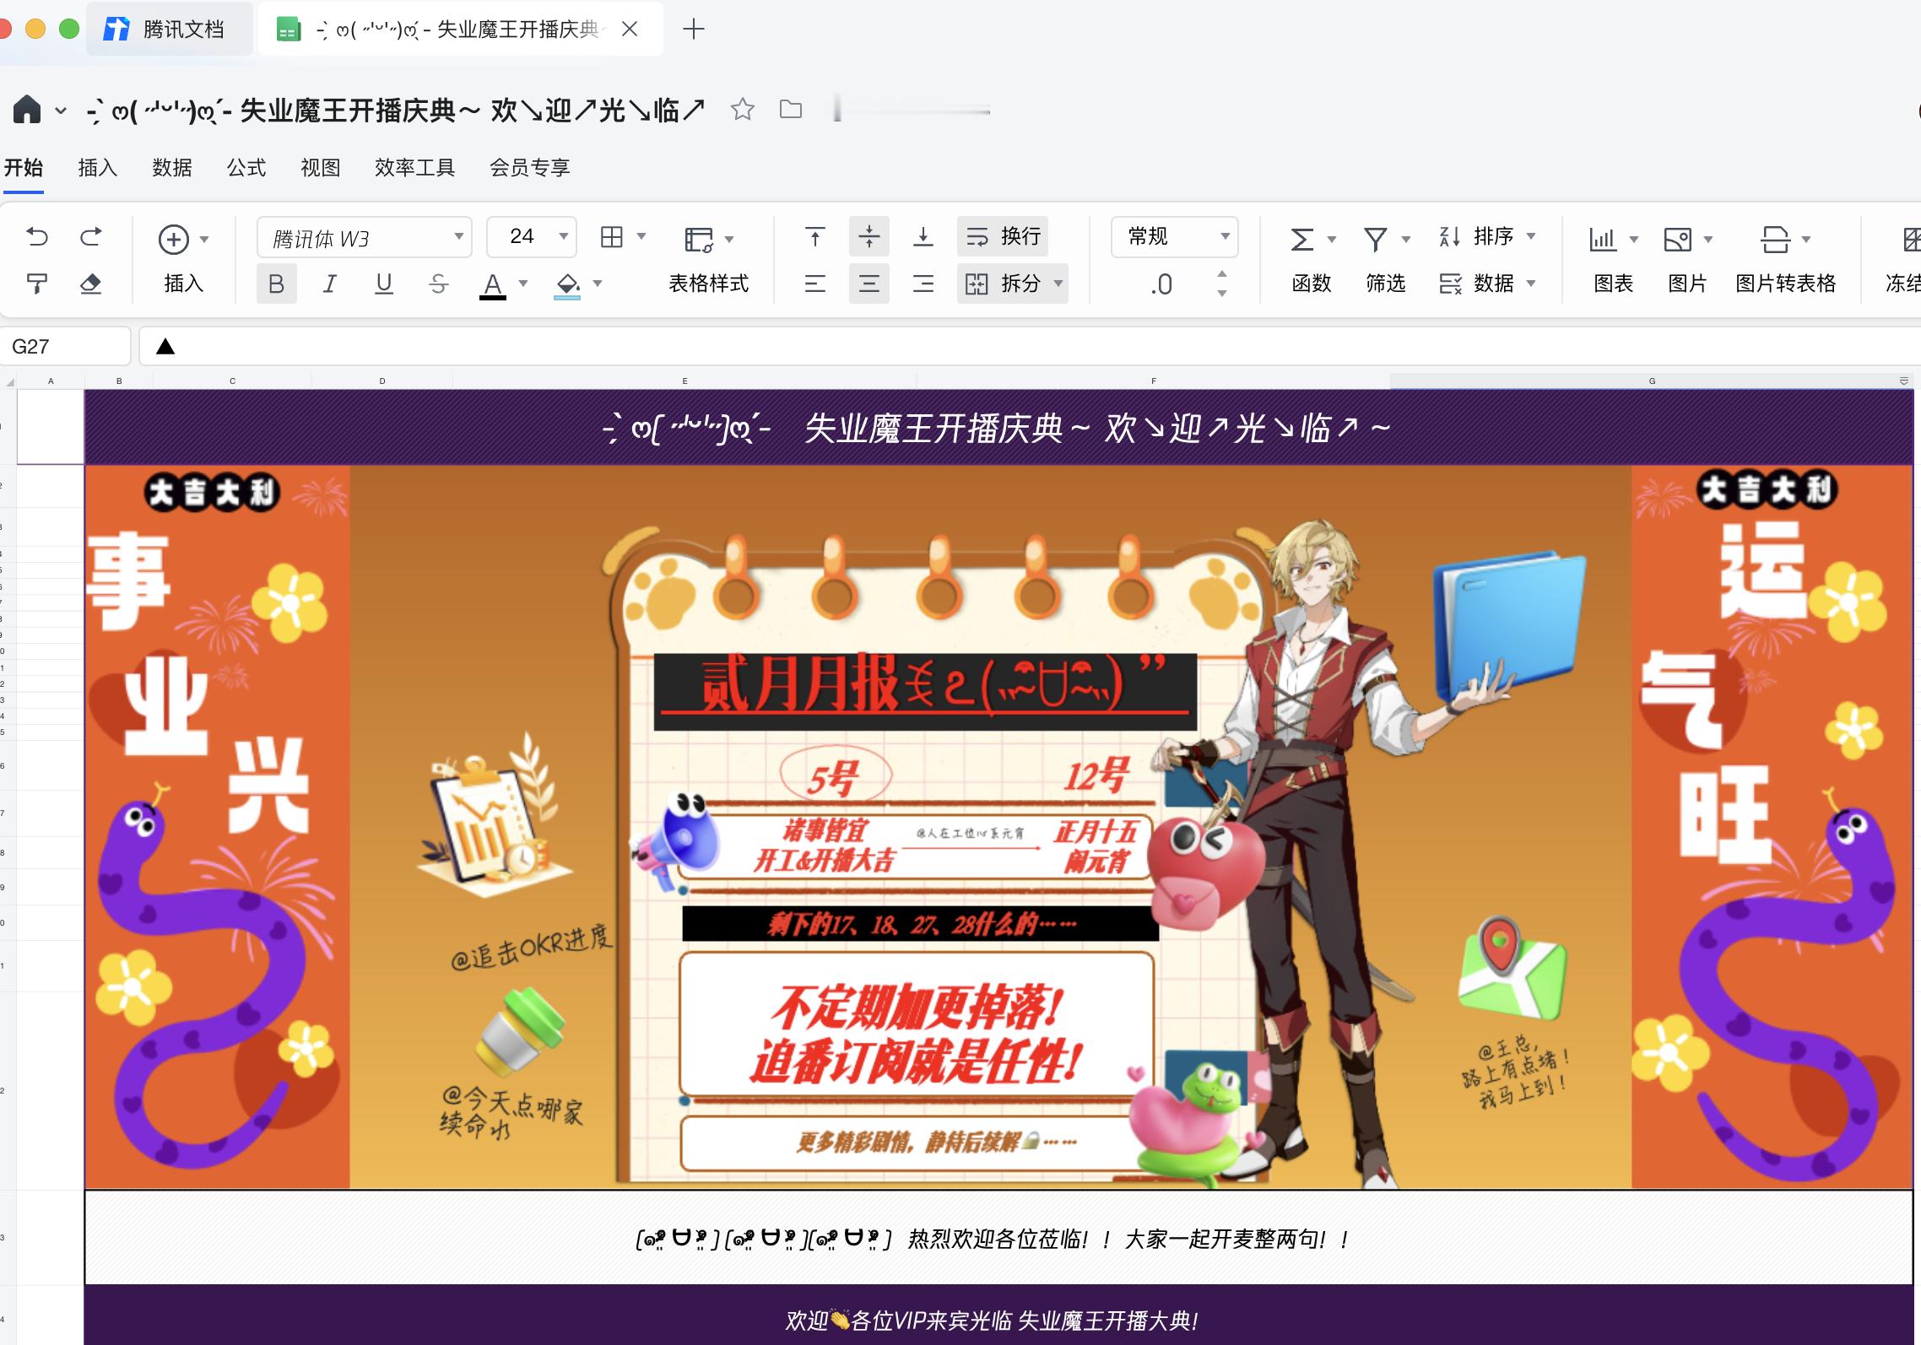Increase decimal places with up arrow
1921x1345 pixels.
coord(1221,274)
